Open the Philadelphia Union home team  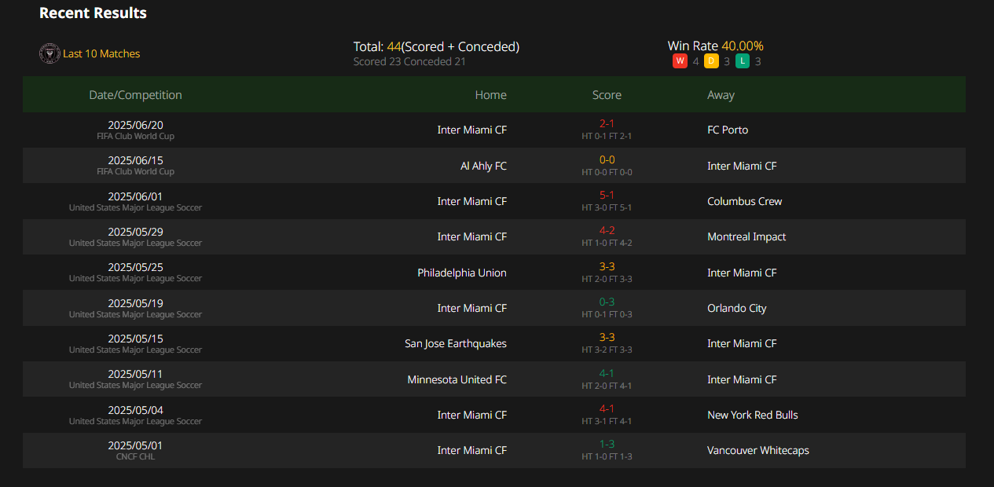462,273
